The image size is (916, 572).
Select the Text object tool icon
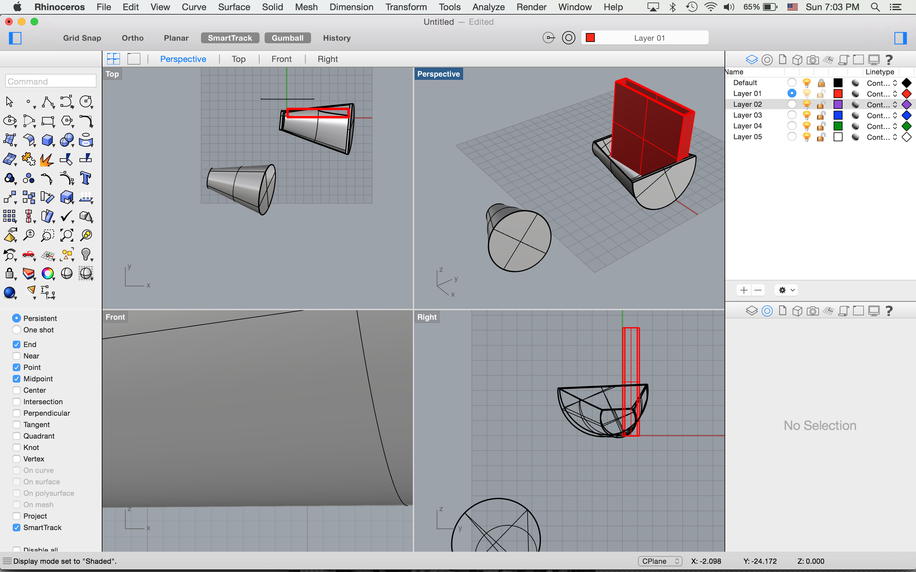(x=86, y=178)
